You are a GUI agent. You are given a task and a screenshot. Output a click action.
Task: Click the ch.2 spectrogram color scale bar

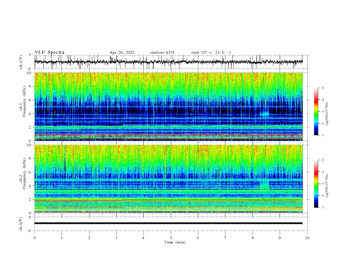point(316,184)
